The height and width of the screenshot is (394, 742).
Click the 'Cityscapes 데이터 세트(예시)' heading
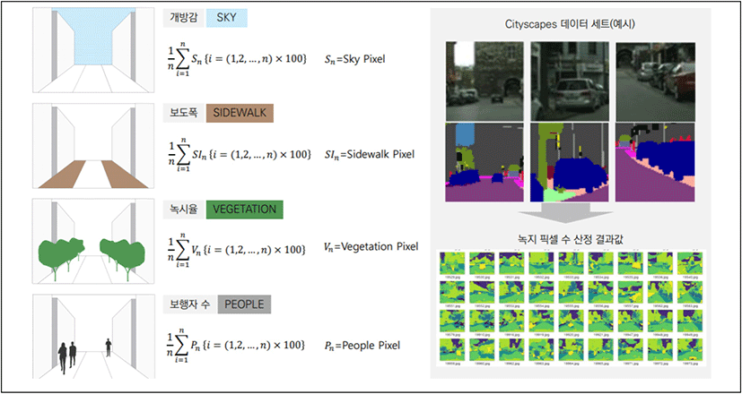[x=571, y=25]
